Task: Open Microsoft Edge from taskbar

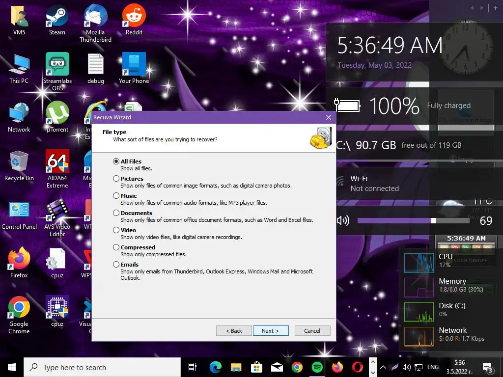Action: click(x=216, y=367)
